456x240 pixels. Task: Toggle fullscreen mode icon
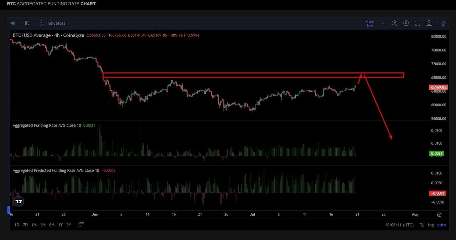pos(418,23)
